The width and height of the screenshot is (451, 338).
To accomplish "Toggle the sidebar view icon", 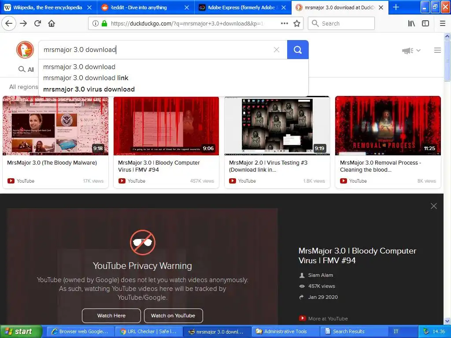I will coord(425,23).
